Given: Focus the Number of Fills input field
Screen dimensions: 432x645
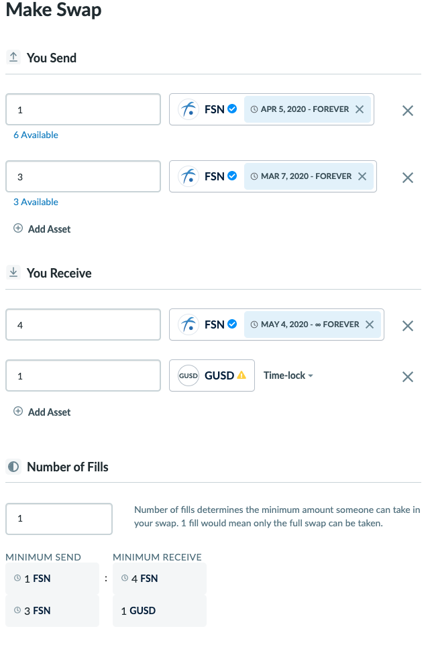Looking at the screenshot, I should [x=59, y=519].
